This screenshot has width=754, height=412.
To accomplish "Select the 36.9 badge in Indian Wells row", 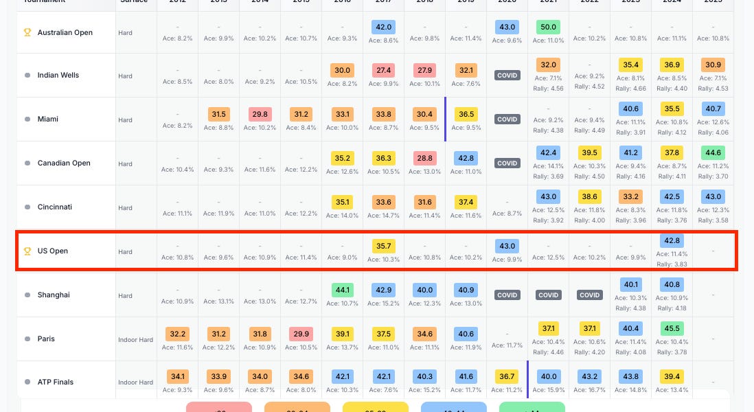I will [x=672, y=65].
